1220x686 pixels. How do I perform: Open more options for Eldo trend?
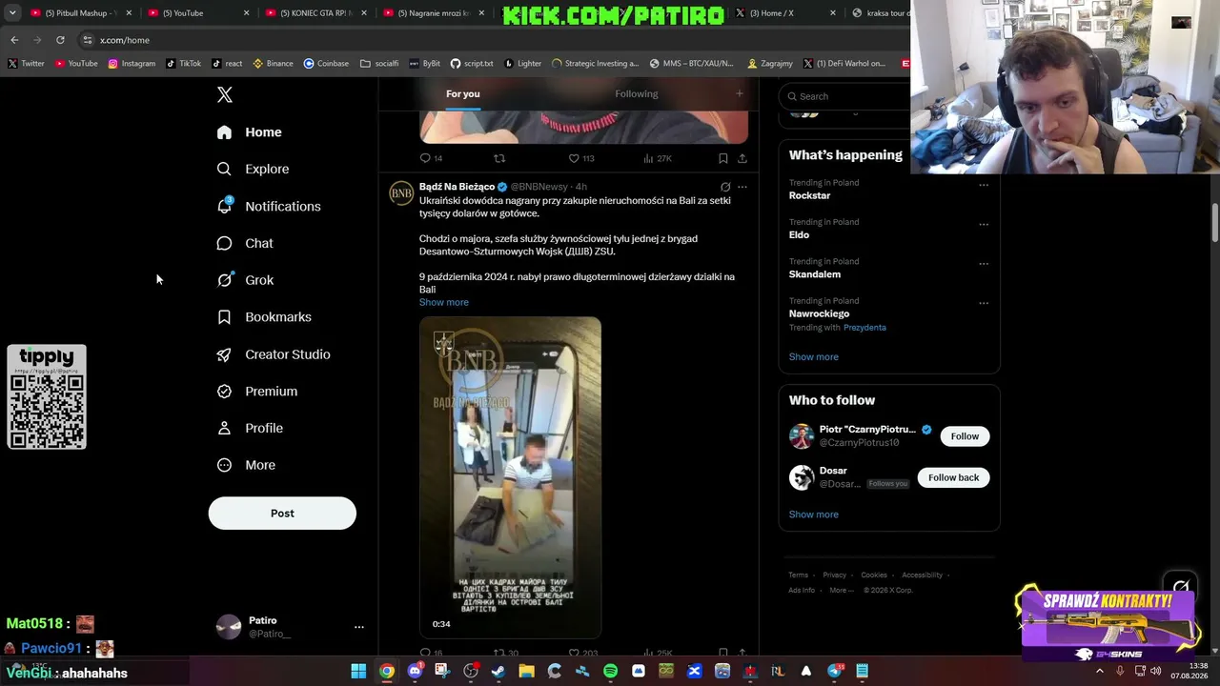[x=984, y=224]
